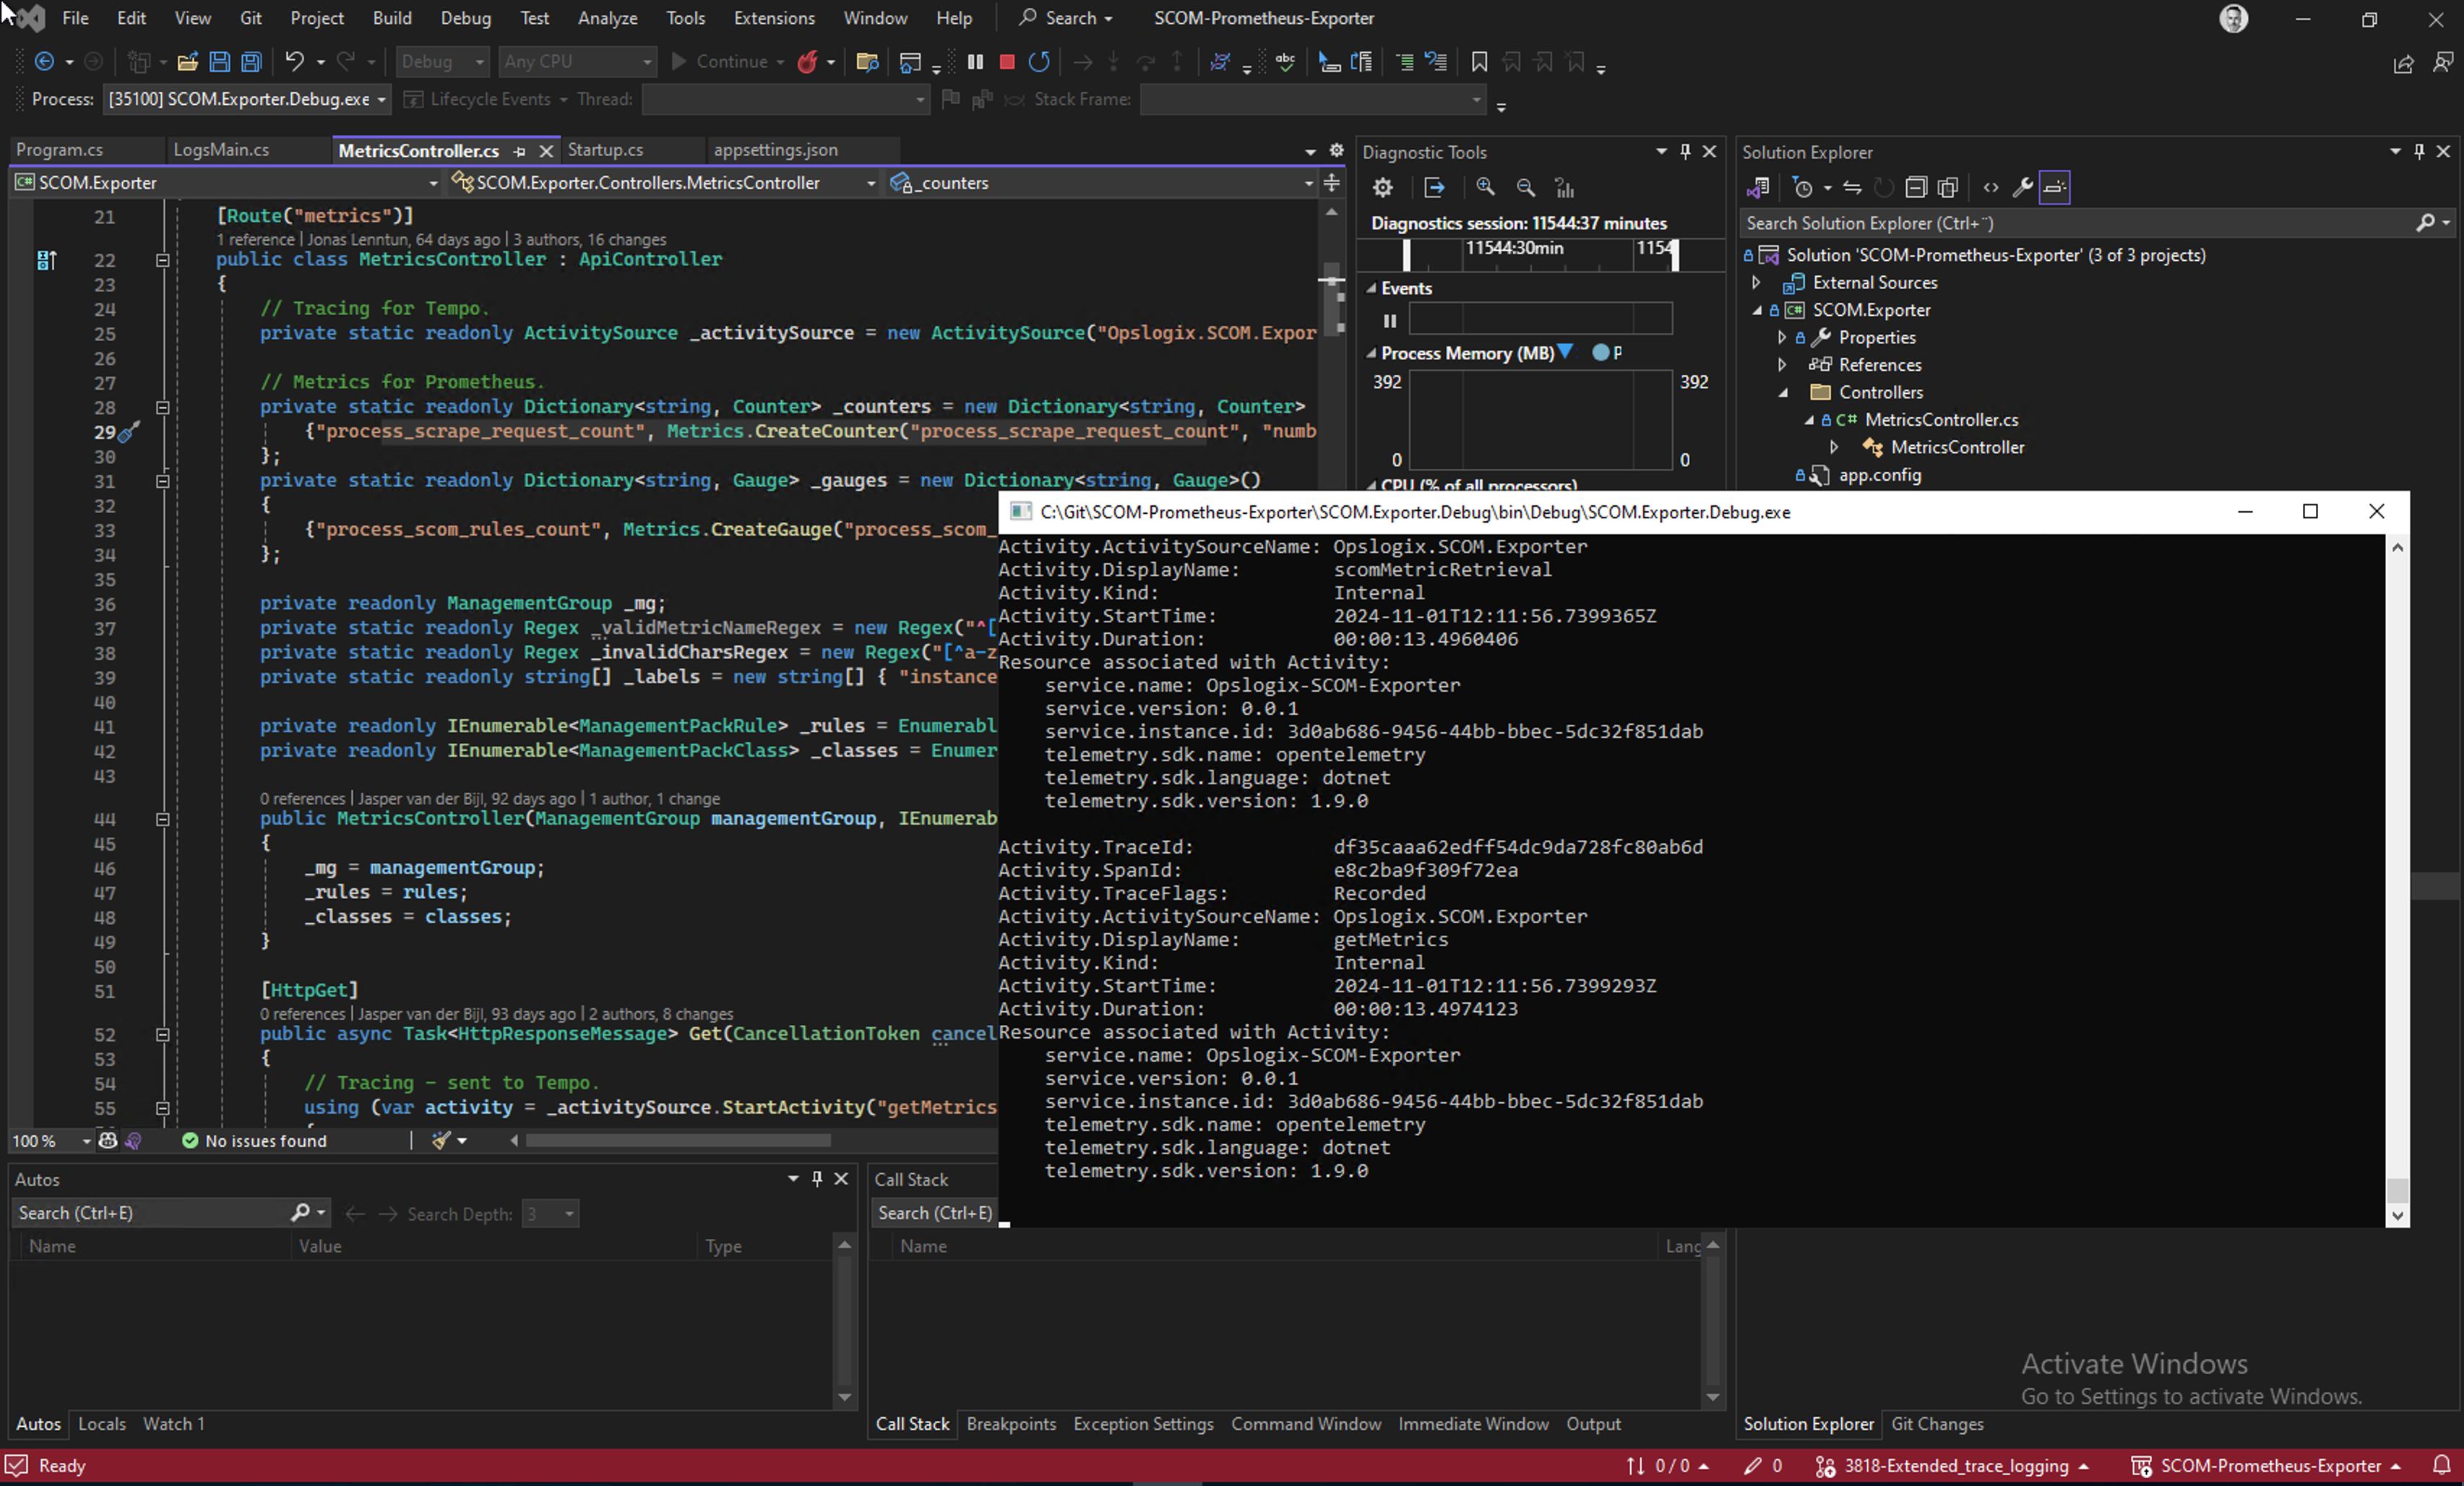The height and width of the screenshot is (1486, 2464).
Task: Toggle pin on the MetricsController.cs tab
Action: pos(519,151)
